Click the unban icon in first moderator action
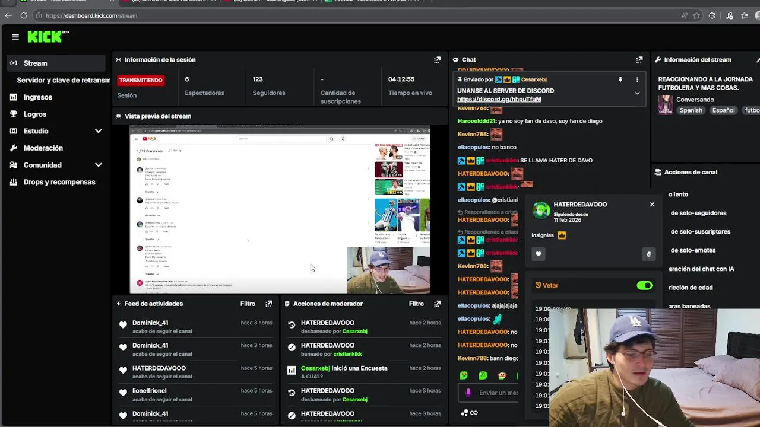This screenshot has height=427, width=760. pos(292,325)
